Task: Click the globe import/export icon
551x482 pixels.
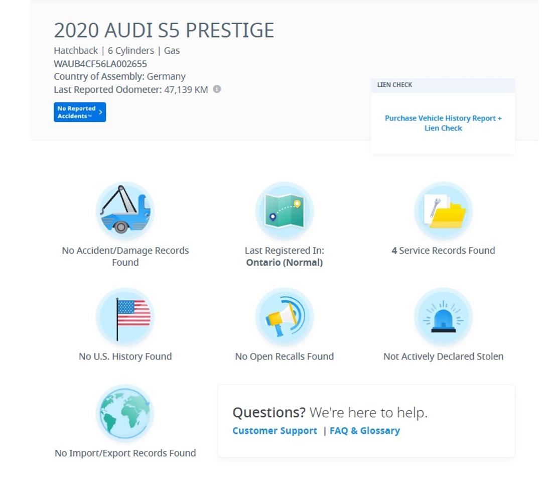Action: 125,413
